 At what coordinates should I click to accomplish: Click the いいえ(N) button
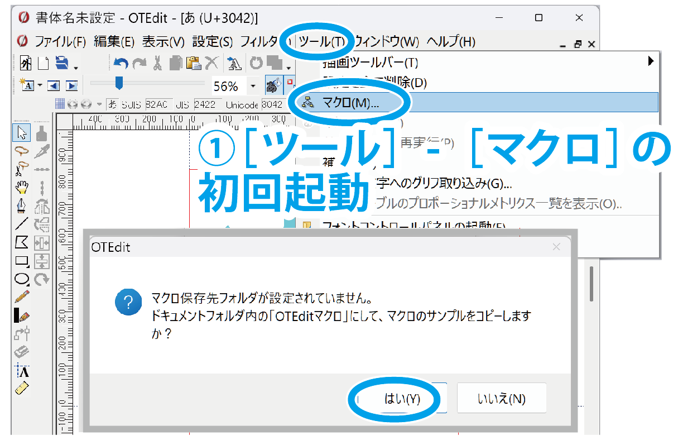(x=501, y=399)
